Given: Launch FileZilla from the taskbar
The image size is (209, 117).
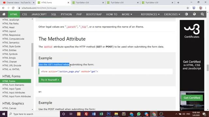Looking at the screenshot, I should pyautogui.click(x=86, y=114).
